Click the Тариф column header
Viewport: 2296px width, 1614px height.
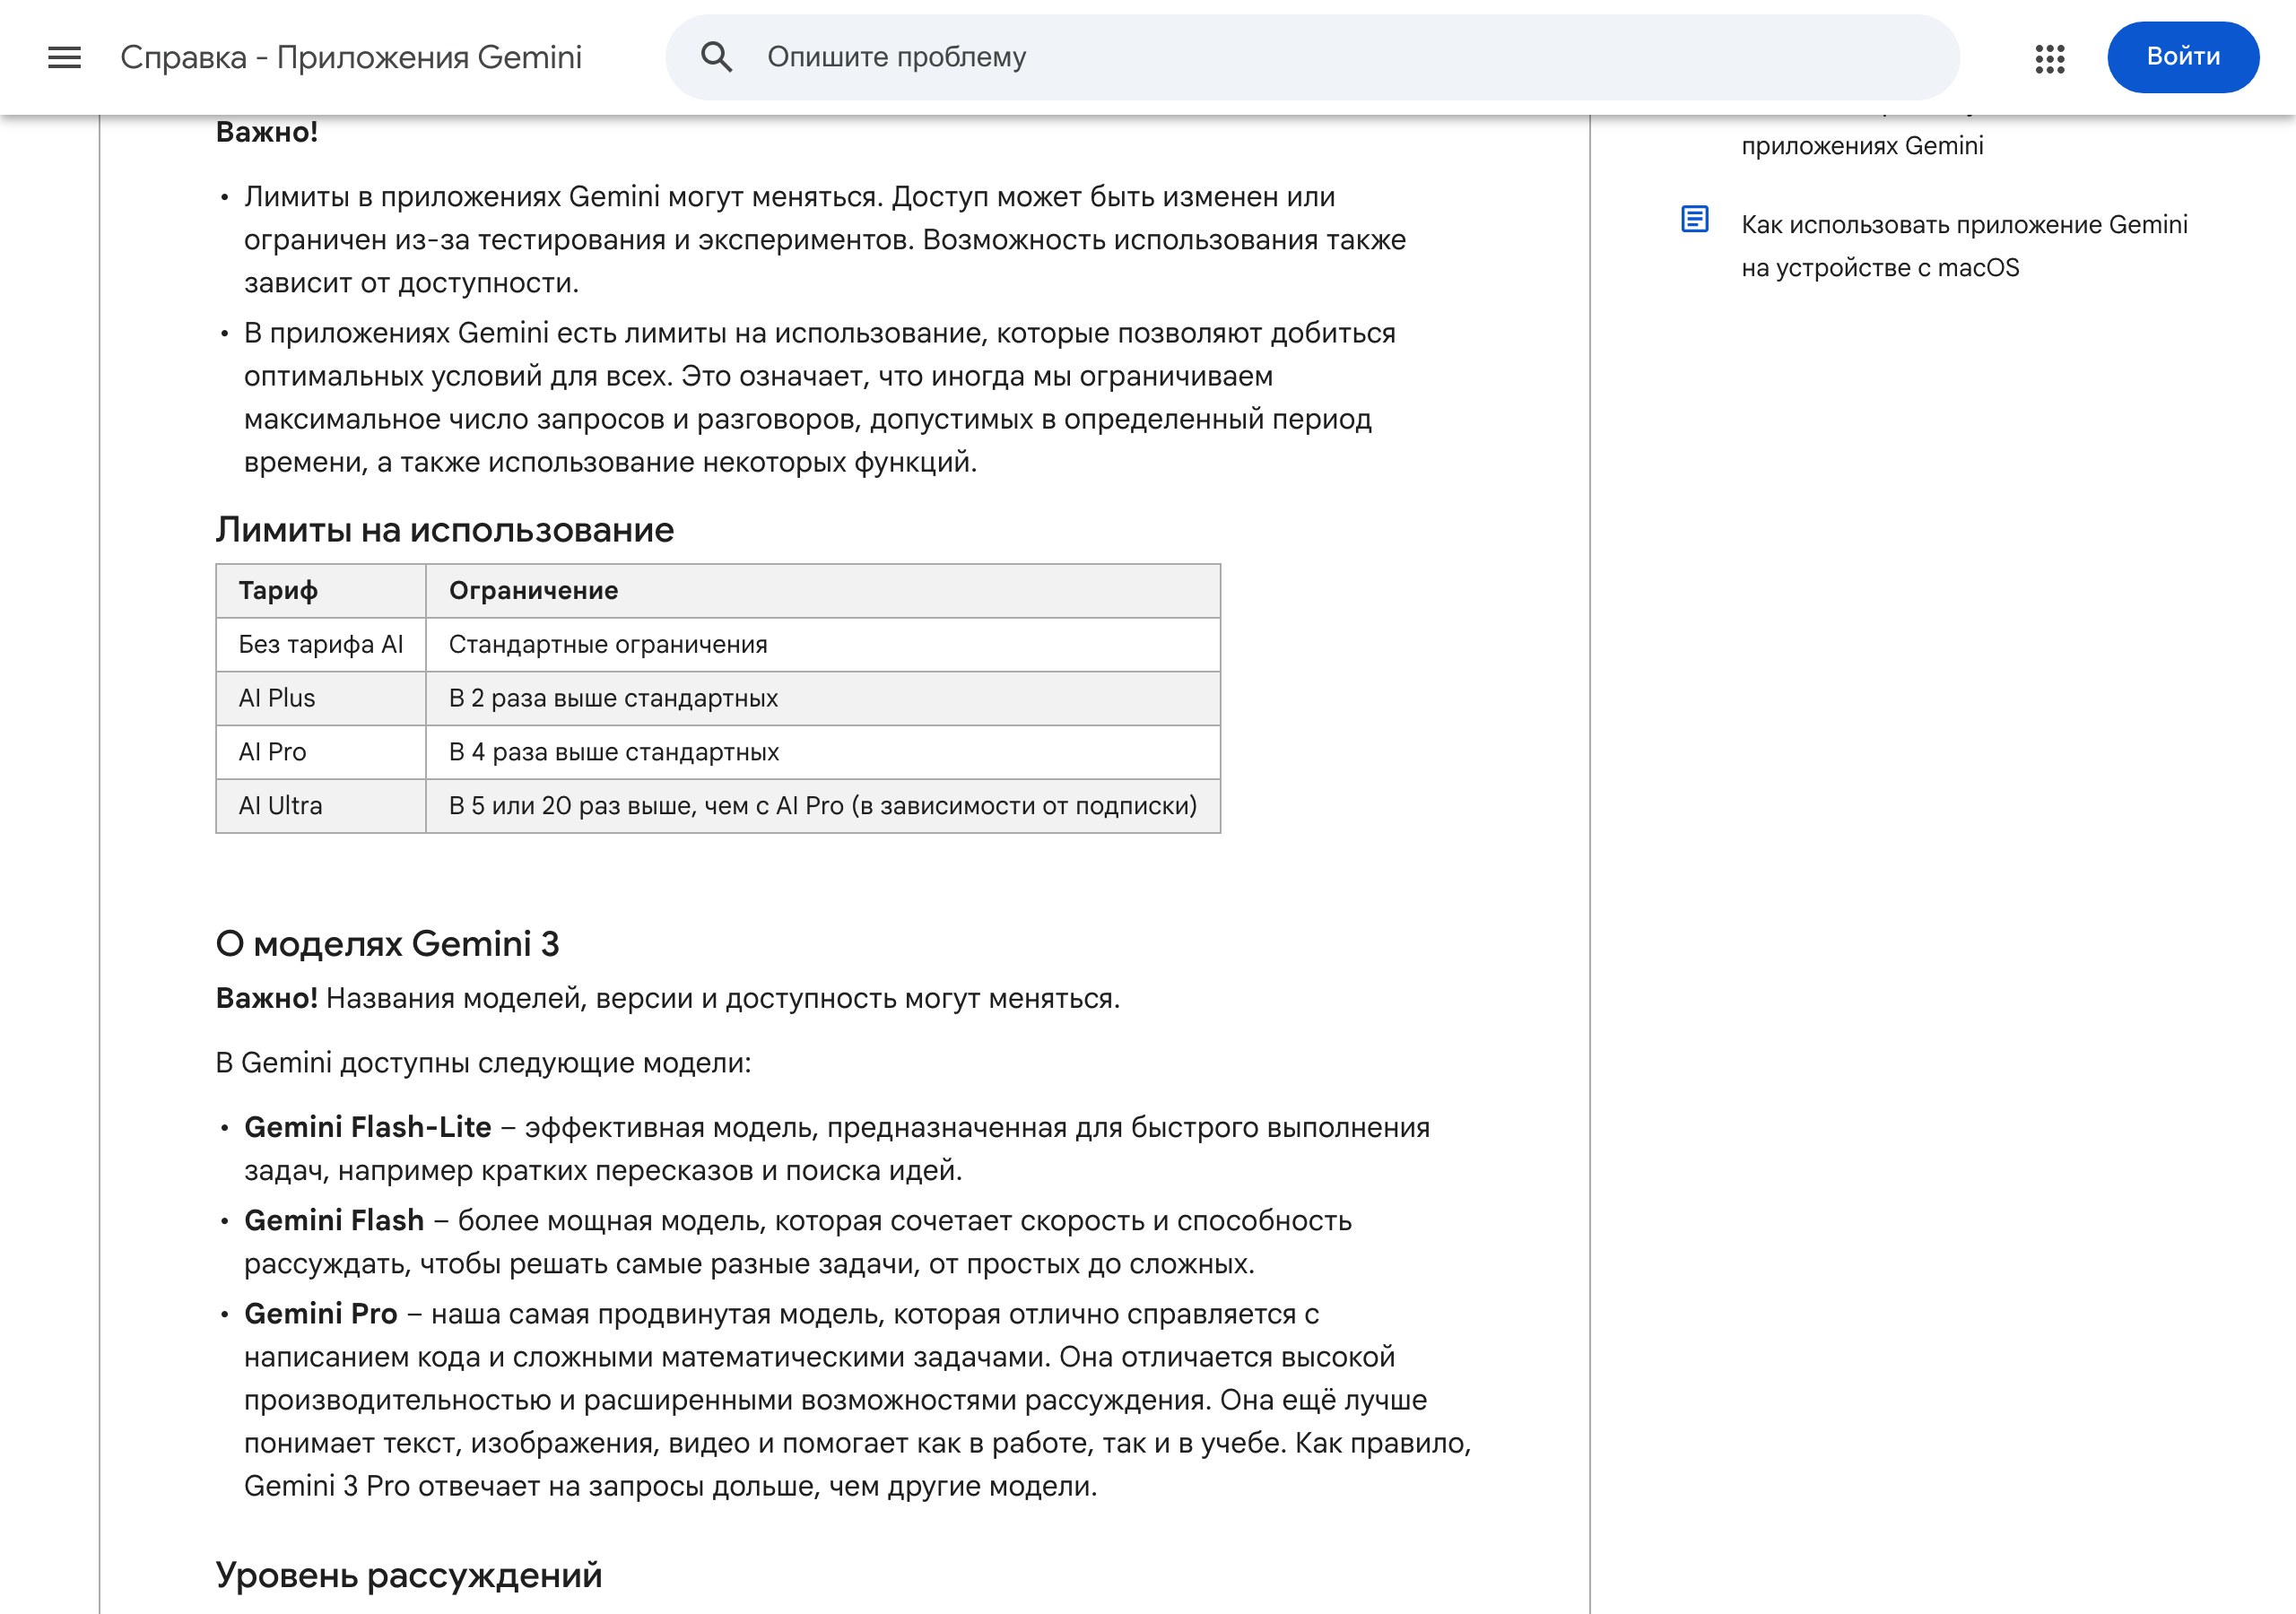(x=321, y=591)
